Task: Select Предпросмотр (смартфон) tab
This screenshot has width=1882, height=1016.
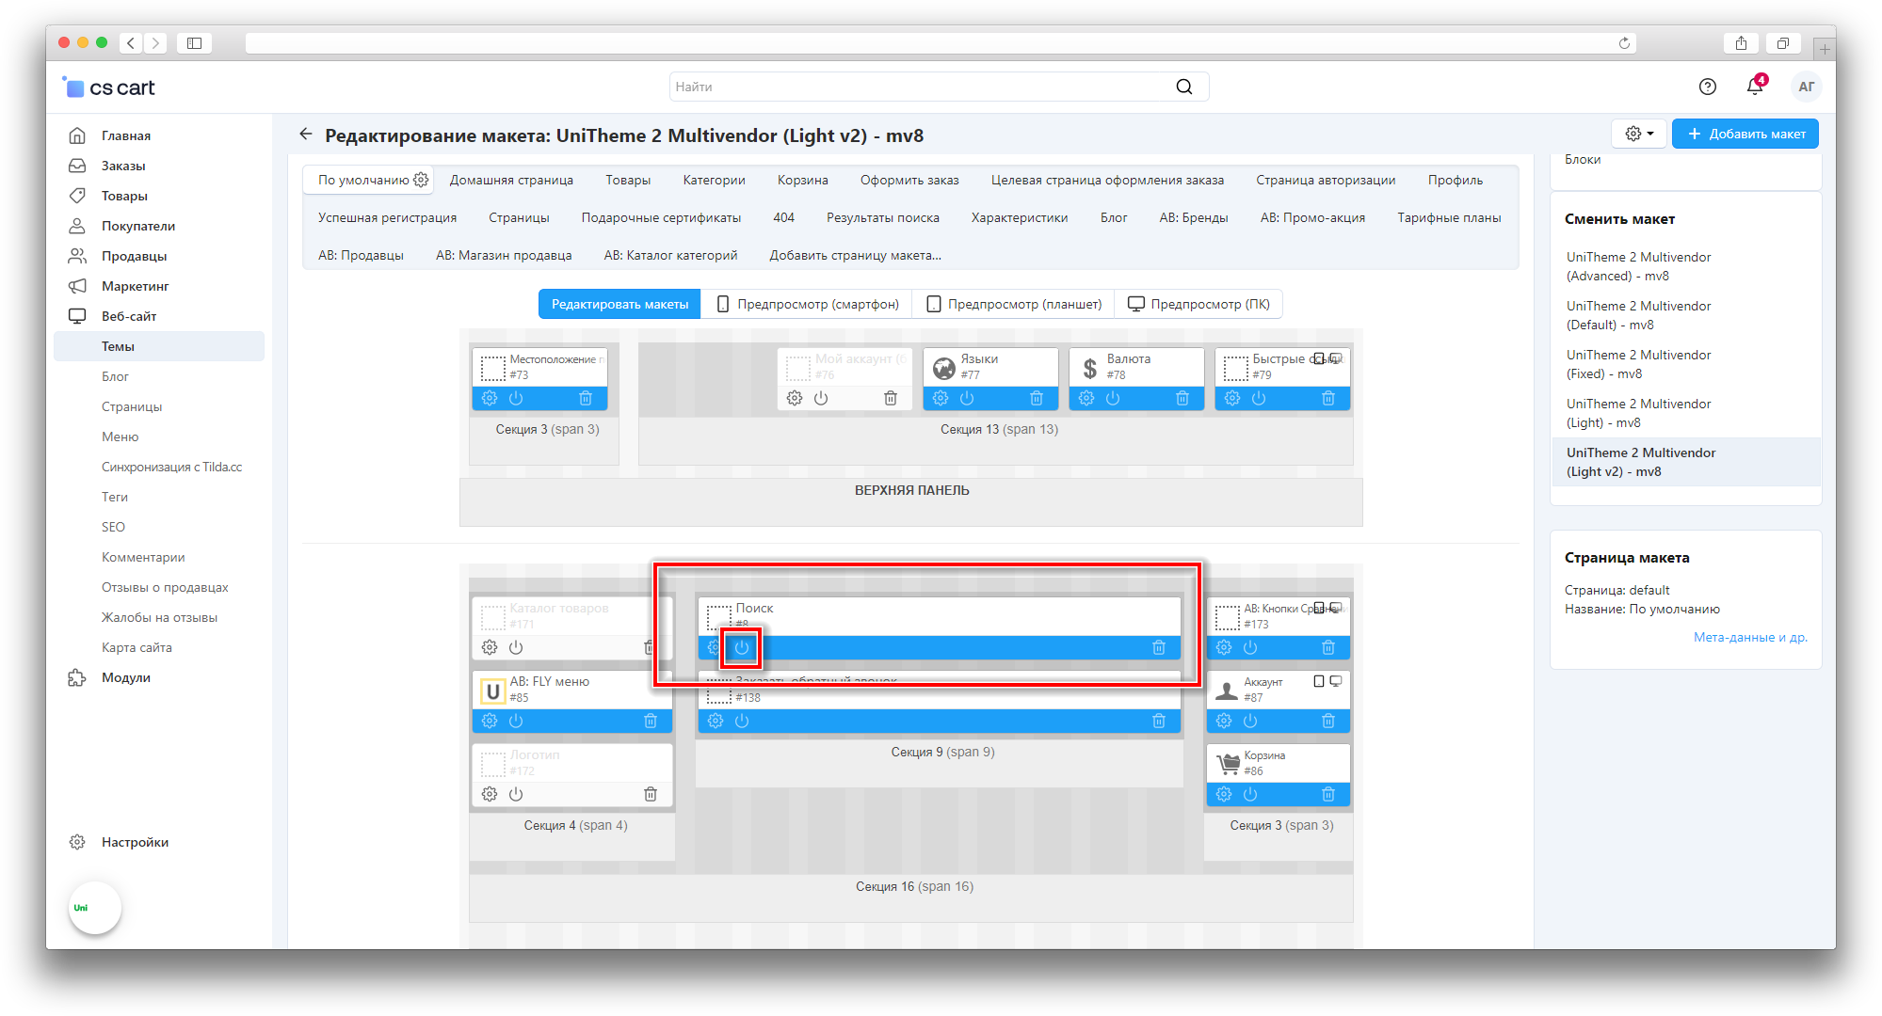Action: pos(807,304)
